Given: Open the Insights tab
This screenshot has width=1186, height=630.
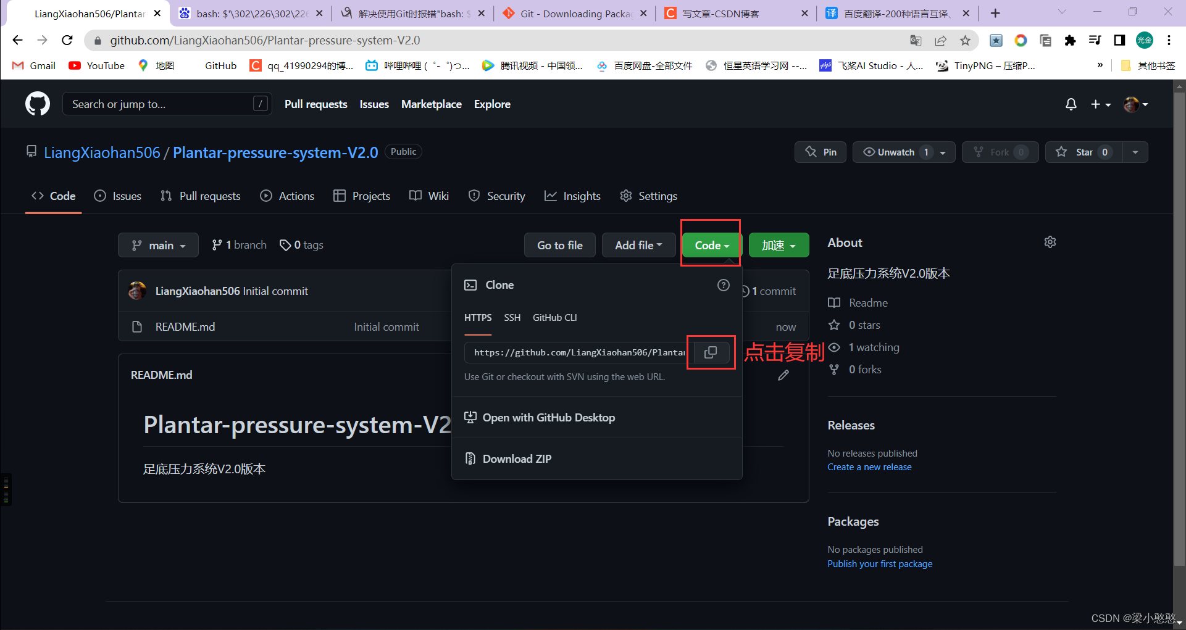Looking at the screenshot, I should tap(572, 196).
